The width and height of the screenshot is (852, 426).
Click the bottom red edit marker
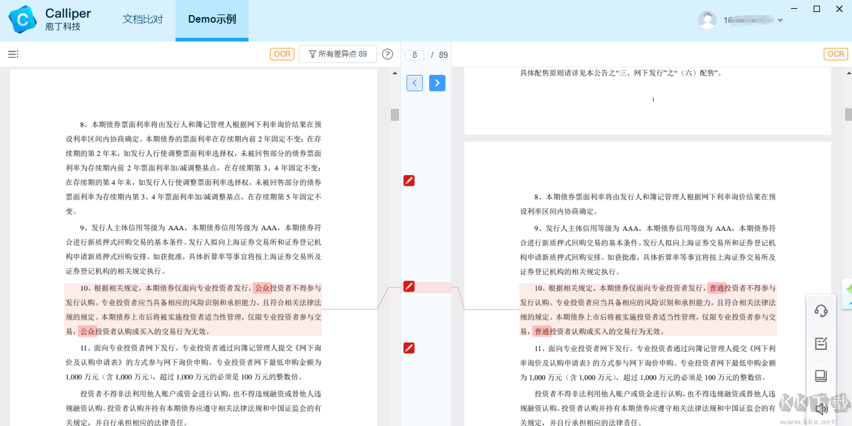pos(409,348)
